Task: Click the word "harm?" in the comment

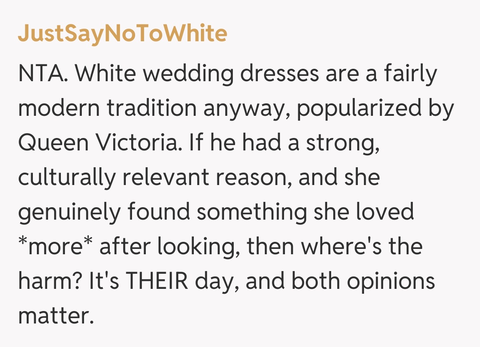Action: [x=56, y=281]
